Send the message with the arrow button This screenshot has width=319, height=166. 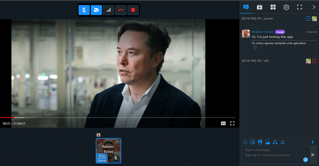pos(313,155)
